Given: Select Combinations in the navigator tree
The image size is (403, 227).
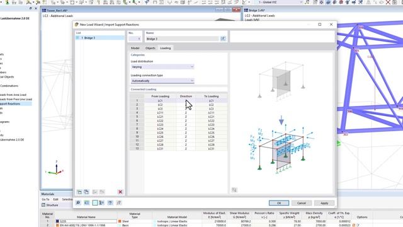Looking at the screenshot, I should [9, 86].
